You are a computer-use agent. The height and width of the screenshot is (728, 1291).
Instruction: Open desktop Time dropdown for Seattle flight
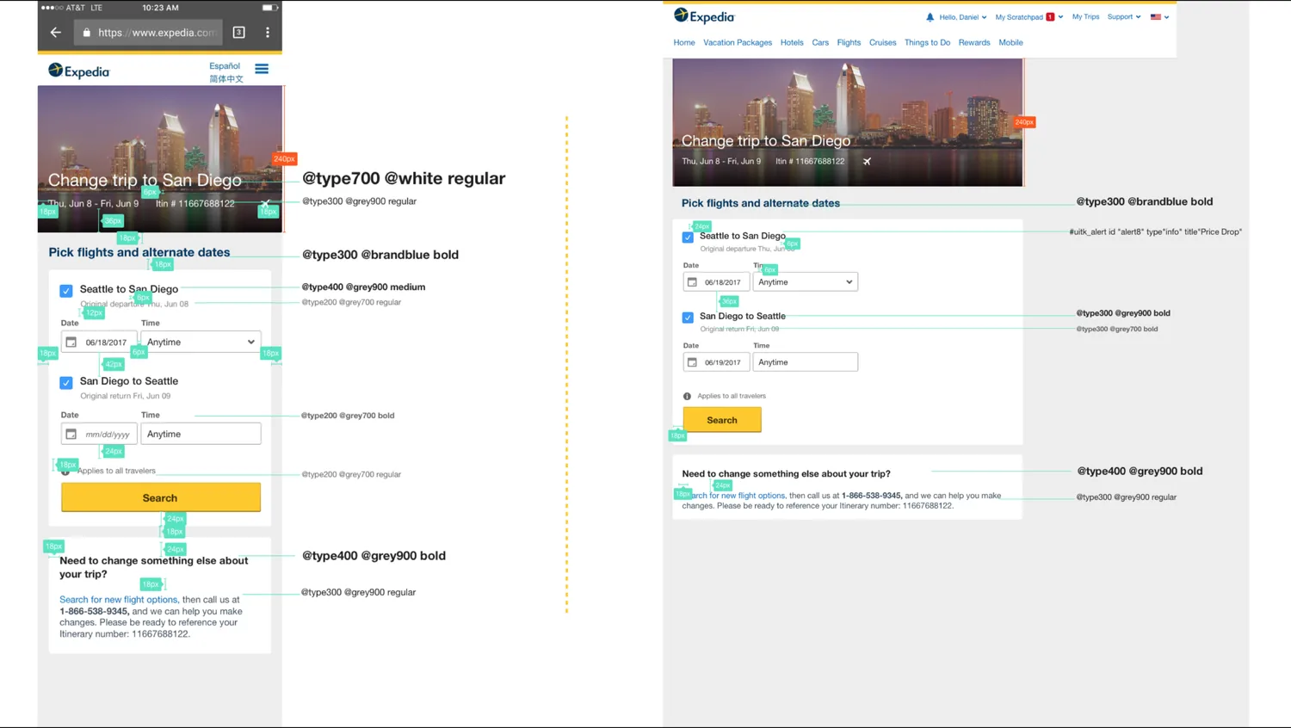click(x=805, y=281)
